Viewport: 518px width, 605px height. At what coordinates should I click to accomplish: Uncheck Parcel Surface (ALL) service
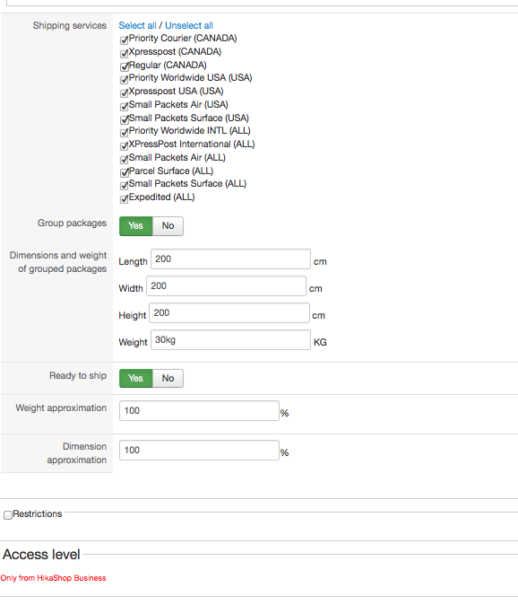click(124, 172)
